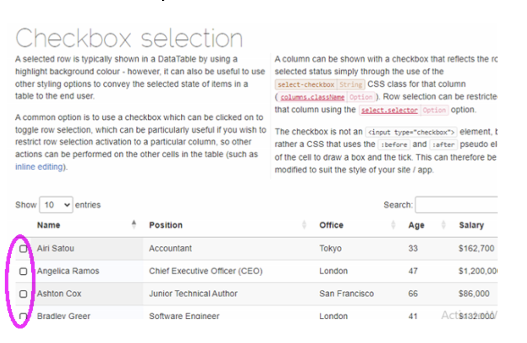This screenshot has width=527, height=343.
Task: Click the select-checkbox class tag
Action: coord(306,85)
